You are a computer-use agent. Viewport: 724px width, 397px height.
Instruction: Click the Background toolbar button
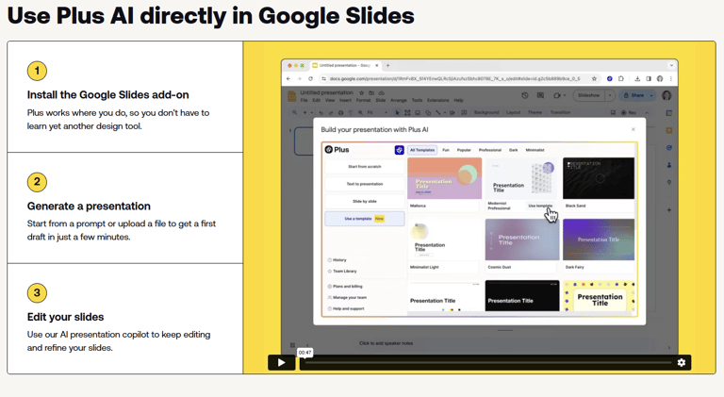[x=486, y=112]
